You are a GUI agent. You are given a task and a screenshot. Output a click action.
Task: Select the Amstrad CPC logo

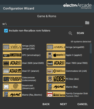point(12,55)
